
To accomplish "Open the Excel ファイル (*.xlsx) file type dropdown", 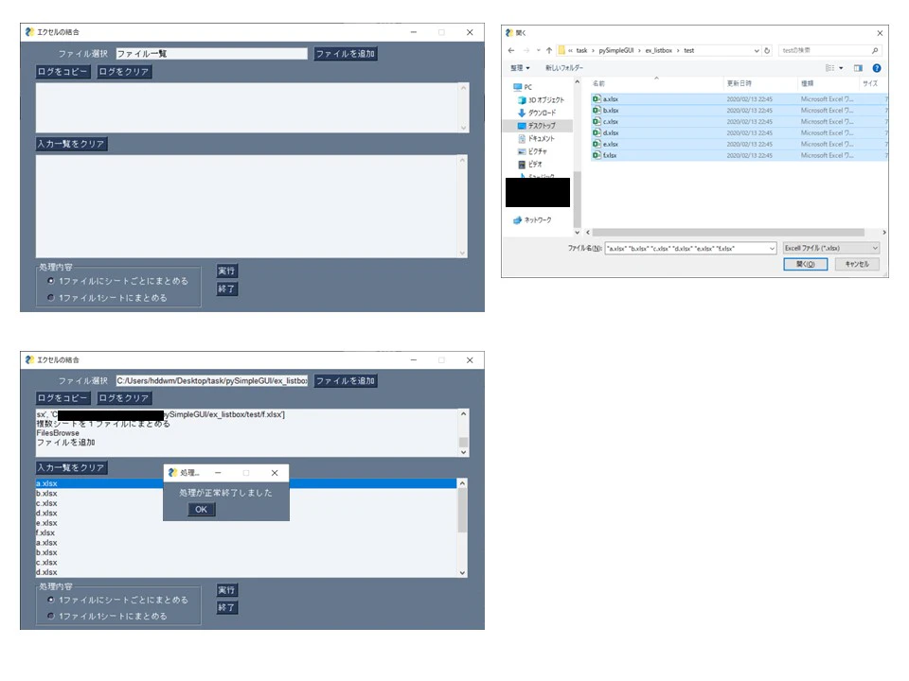I will coord(831,248).
